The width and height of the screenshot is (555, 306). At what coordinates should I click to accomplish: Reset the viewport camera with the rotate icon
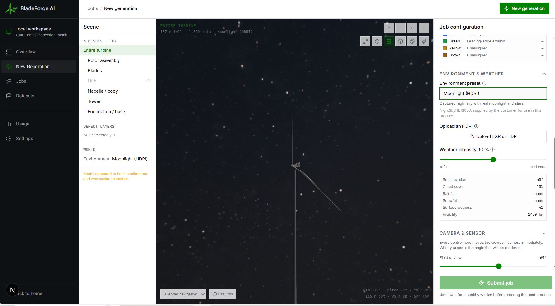(x=377, y=42)
